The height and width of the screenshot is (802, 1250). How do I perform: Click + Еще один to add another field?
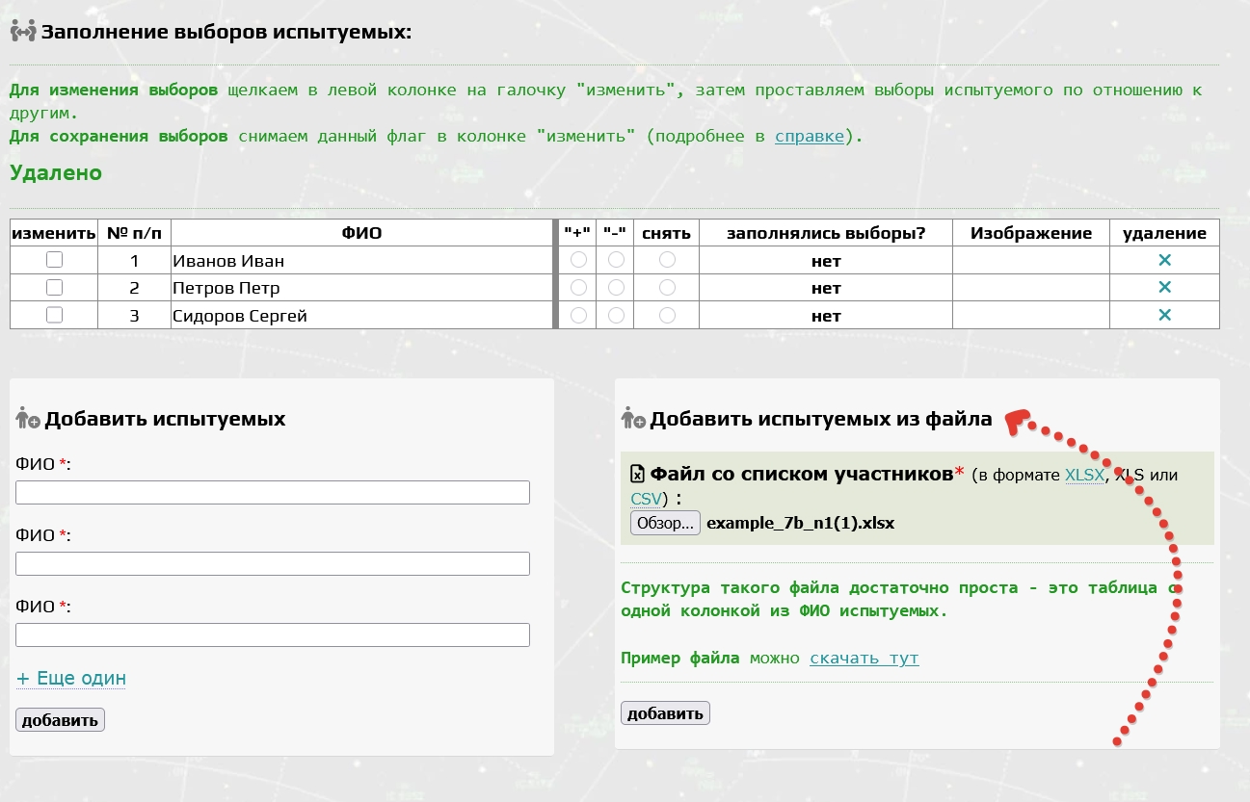(x=71, y=678)
